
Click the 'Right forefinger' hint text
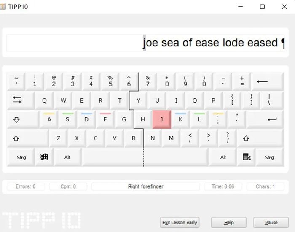point(146,186)
